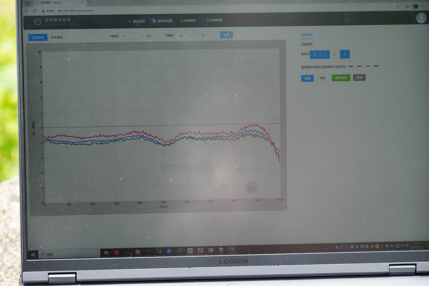Click the browser back arrow
Viewport: 429px width, 286px height.
tap(27, 11)
